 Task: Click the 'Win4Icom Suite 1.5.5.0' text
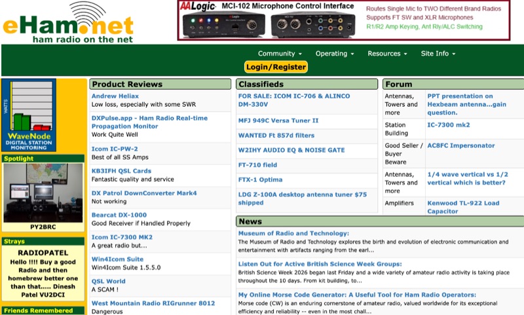tap(126, 267)
